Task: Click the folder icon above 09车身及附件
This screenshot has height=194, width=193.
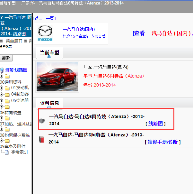Action: pos(7,141)
